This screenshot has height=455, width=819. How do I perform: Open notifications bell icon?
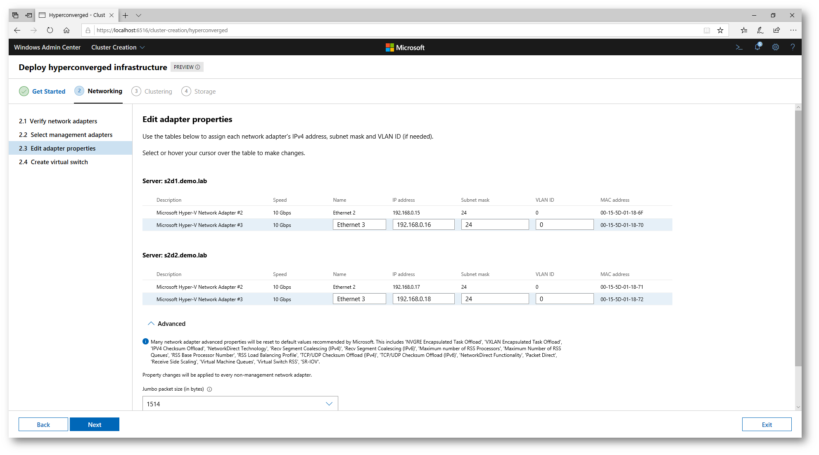pos(757,47)
